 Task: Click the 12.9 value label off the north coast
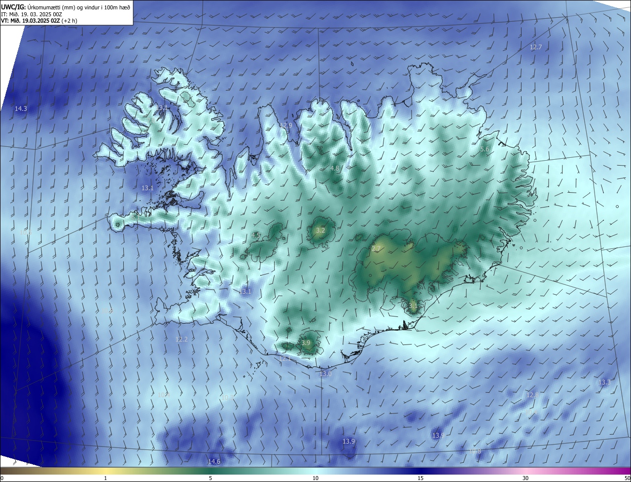(286, 126)
